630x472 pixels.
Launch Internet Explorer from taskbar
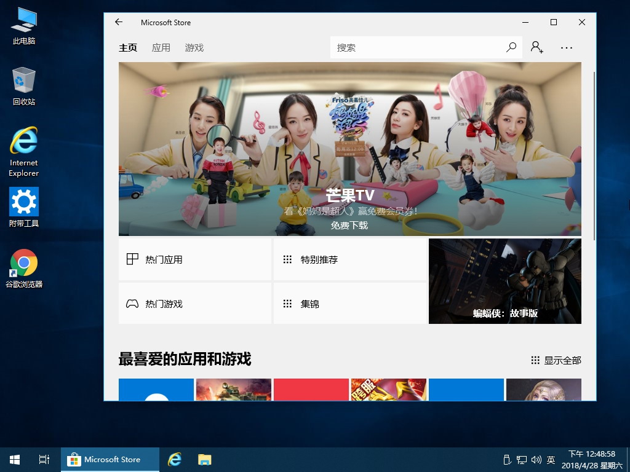click(x=175, y=460)
